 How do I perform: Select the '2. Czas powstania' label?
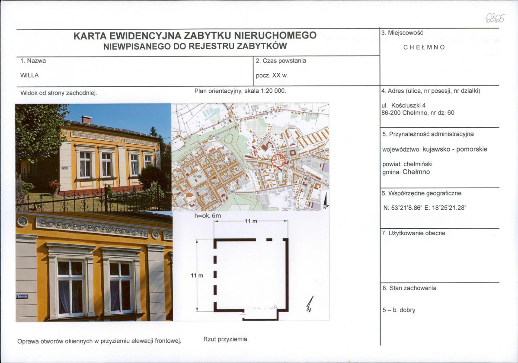point(281,61)
